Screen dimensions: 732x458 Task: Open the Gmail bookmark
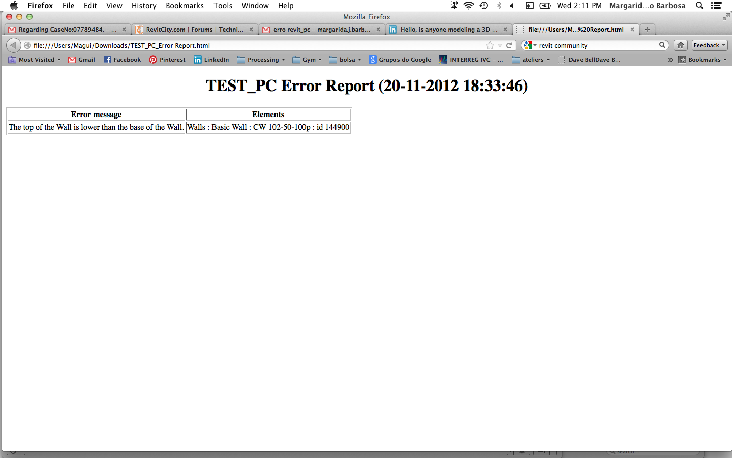tap(82, 60)
